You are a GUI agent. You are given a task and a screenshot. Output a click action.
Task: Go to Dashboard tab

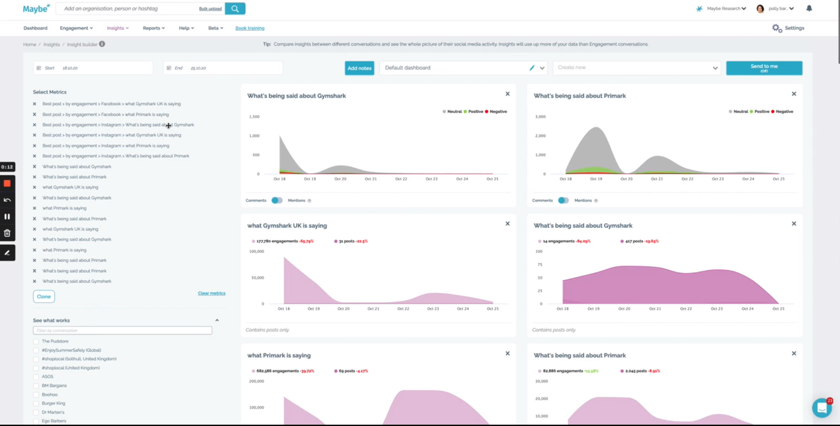pyautogui.click(x=35, y=28)
